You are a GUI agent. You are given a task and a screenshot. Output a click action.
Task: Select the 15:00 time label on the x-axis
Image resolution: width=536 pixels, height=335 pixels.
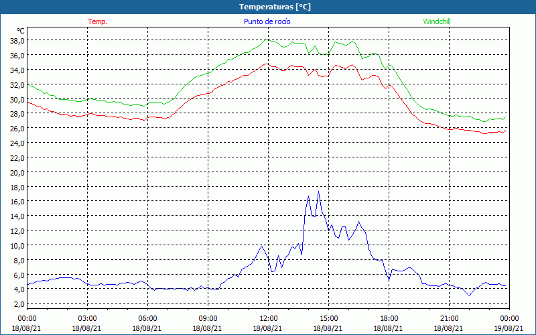coord(329,318)
